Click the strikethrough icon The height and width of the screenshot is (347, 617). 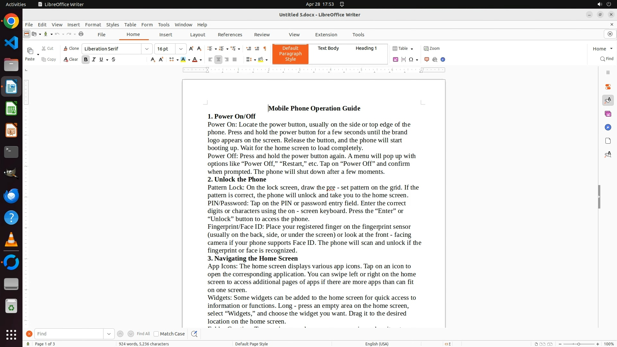point(113,59)
